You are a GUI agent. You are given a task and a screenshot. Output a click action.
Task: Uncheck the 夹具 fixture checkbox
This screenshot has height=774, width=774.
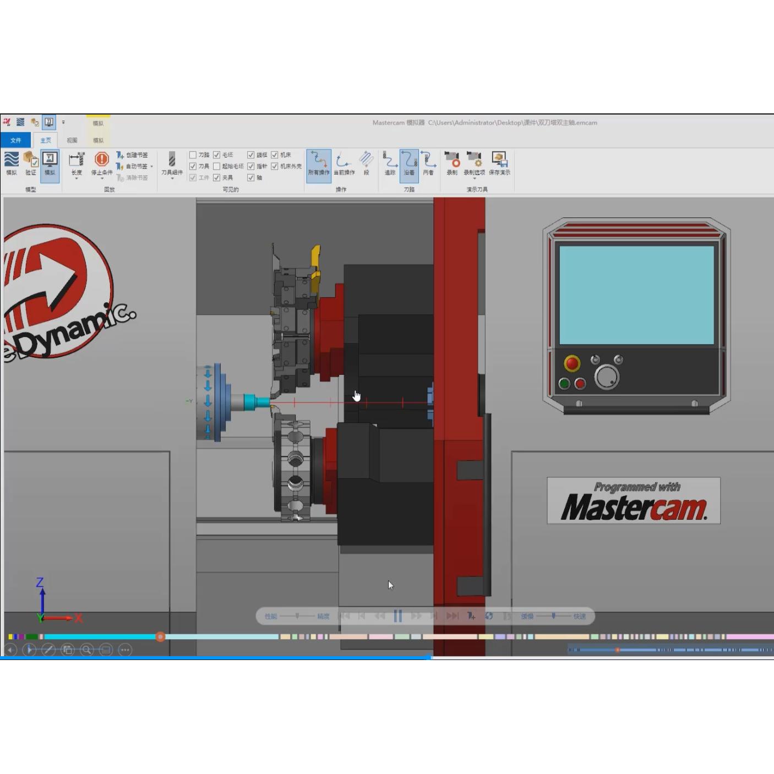tap(216, 178)
